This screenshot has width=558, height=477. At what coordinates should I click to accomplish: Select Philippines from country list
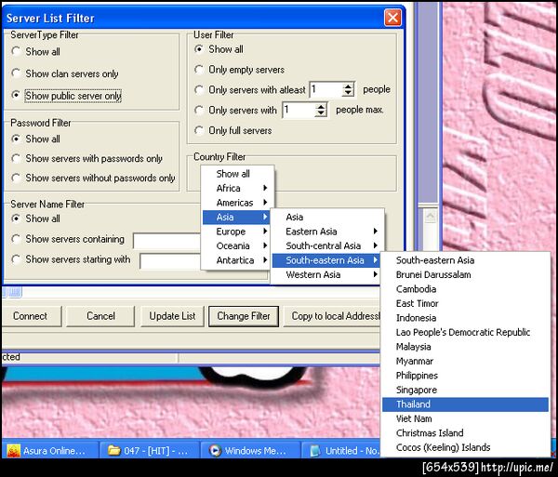465,376
